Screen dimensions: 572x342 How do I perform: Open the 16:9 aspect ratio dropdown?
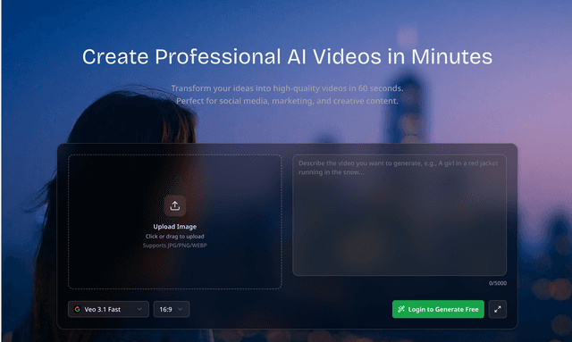click(x=172, y=309)
